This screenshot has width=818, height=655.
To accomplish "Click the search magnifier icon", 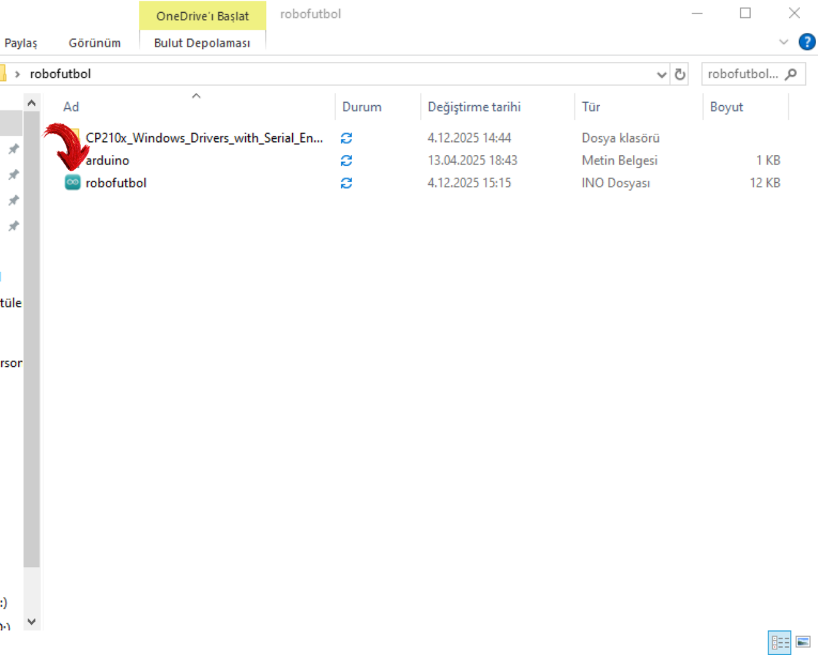I will 791,75.
